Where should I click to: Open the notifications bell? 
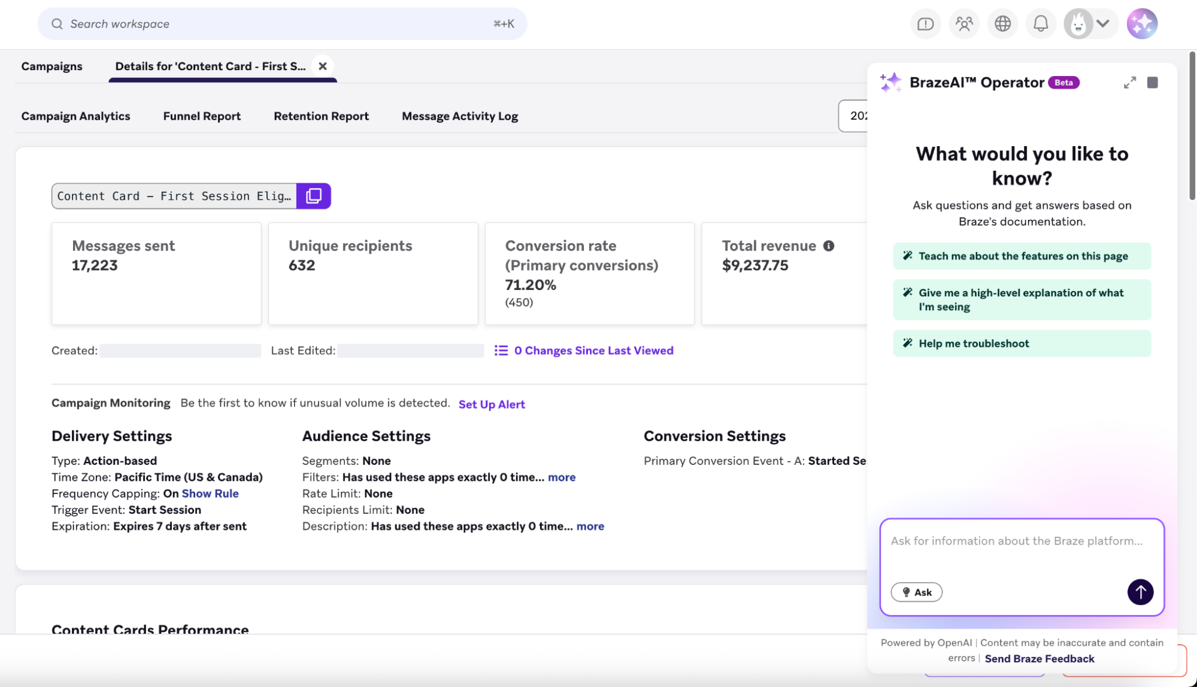click(x=1041, y=24)
